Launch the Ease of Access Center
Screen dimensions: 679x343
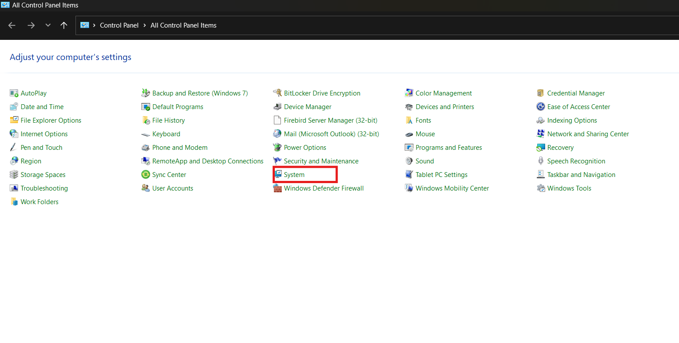pyautogui.click(x=578, y=106)
